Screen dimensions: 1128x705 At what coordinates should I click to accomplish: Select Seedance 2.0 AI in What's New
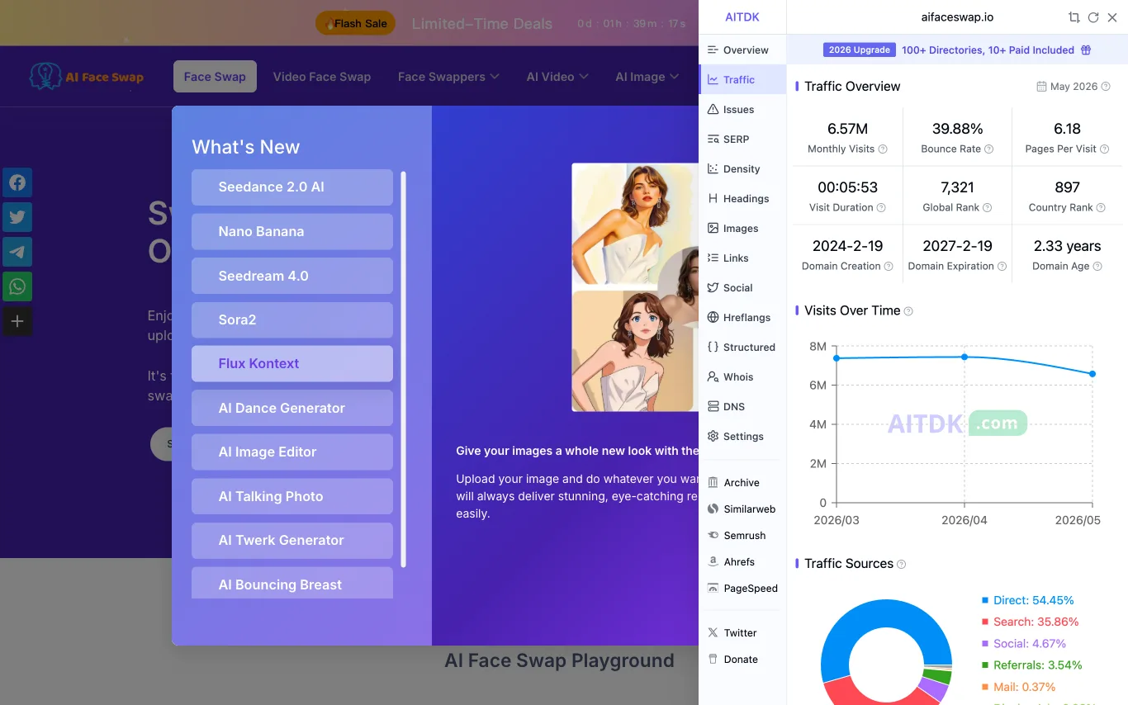point(292,187)
